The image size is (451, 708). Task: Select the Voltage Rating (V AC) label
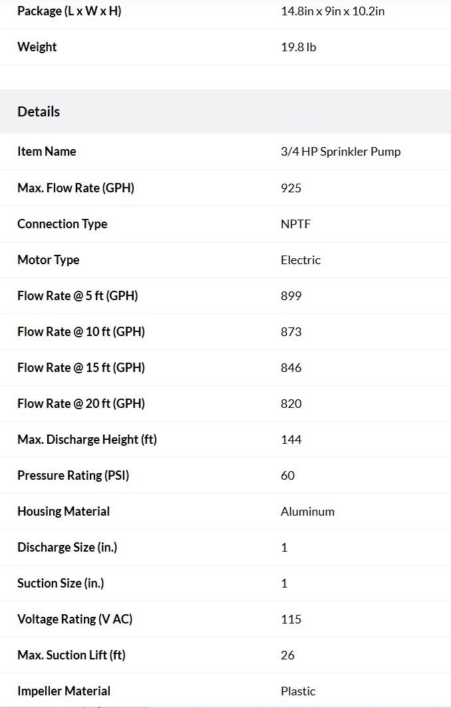(x=75, y=619)
